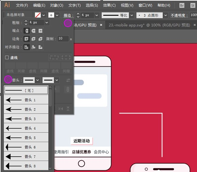The width and height of the screenshot is (197, 172).
Task: Open the 窗口(W) menu
Action: 145,5
